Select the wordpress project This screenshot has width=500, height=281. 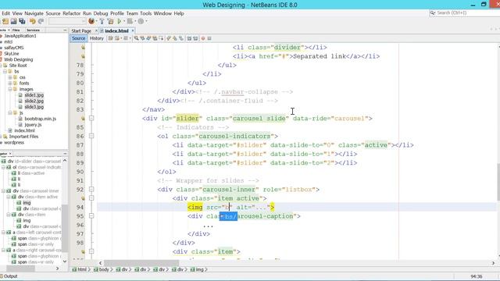[14, 142]
